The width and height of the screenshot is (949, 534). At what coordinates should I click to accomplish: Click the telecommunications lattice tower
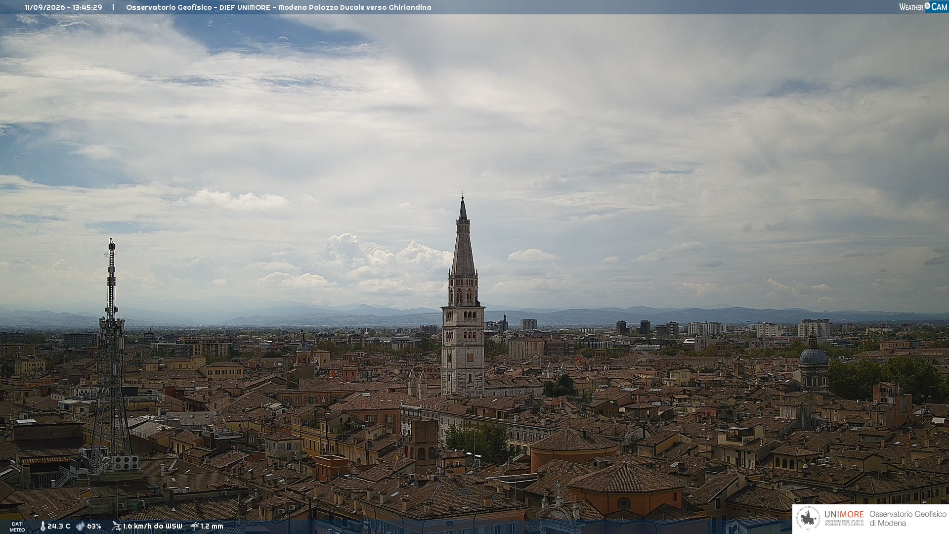[111, 356]
